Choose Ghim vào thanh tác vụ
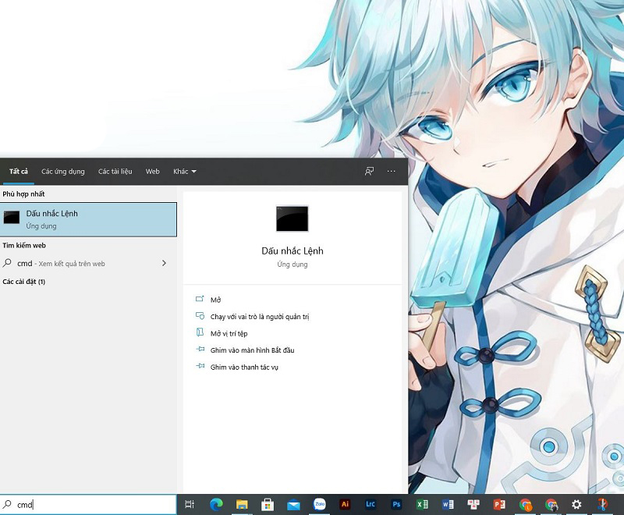Screen dimensions: 624x515 pyautogui.click(x=244, y=367)
